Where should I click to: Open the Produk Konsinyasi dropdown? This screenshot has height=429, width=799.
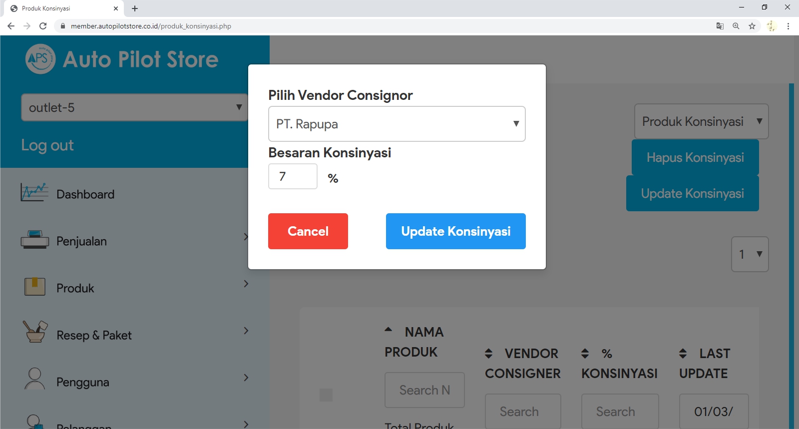tap(701, 121)
